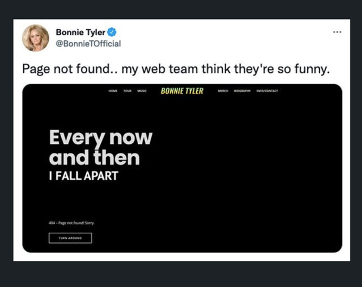This screenshot has height=287, width=362.
Task: Go to the HOME nav item
Action: (113, 91)
